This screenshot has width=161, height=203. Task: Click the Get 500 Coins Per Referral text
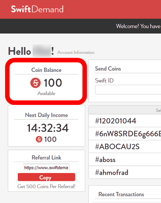(46, 186)
